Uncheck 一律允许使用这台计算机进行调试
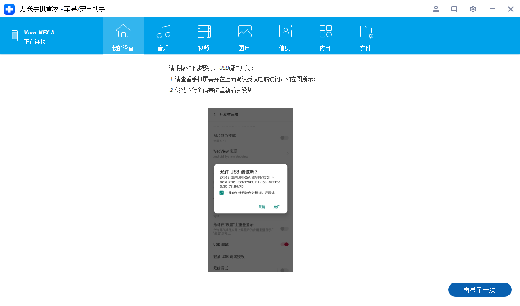 pyautogui.click(x=221, y=192)
